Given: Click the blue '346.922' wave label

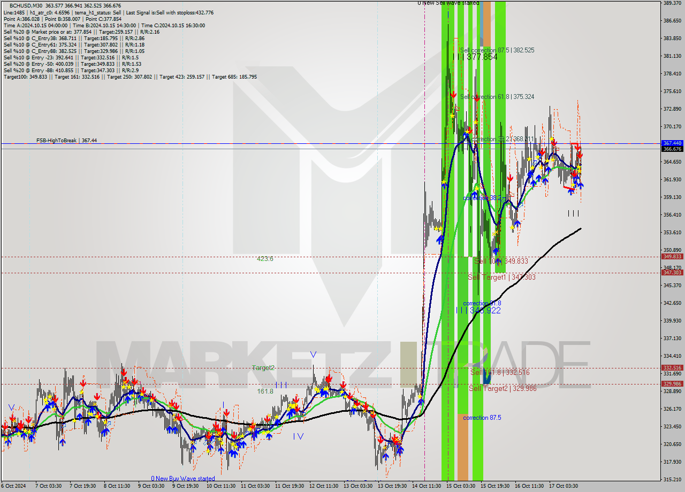Looking at the screenshot, I should click(484, 310).
